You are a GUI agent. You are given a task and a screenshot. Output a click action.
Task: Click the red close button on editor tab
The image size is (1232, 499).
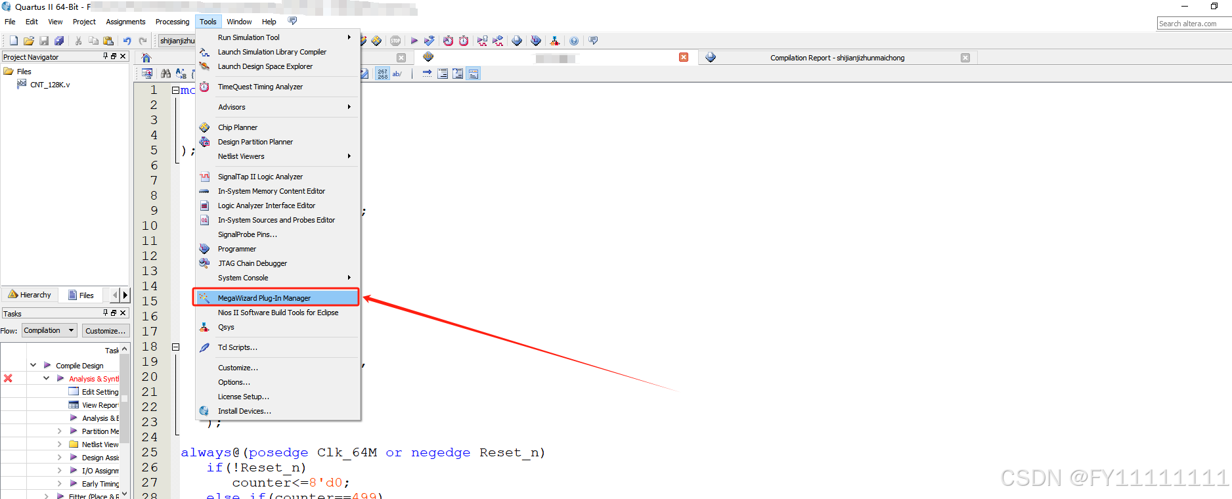coord(684,57)
